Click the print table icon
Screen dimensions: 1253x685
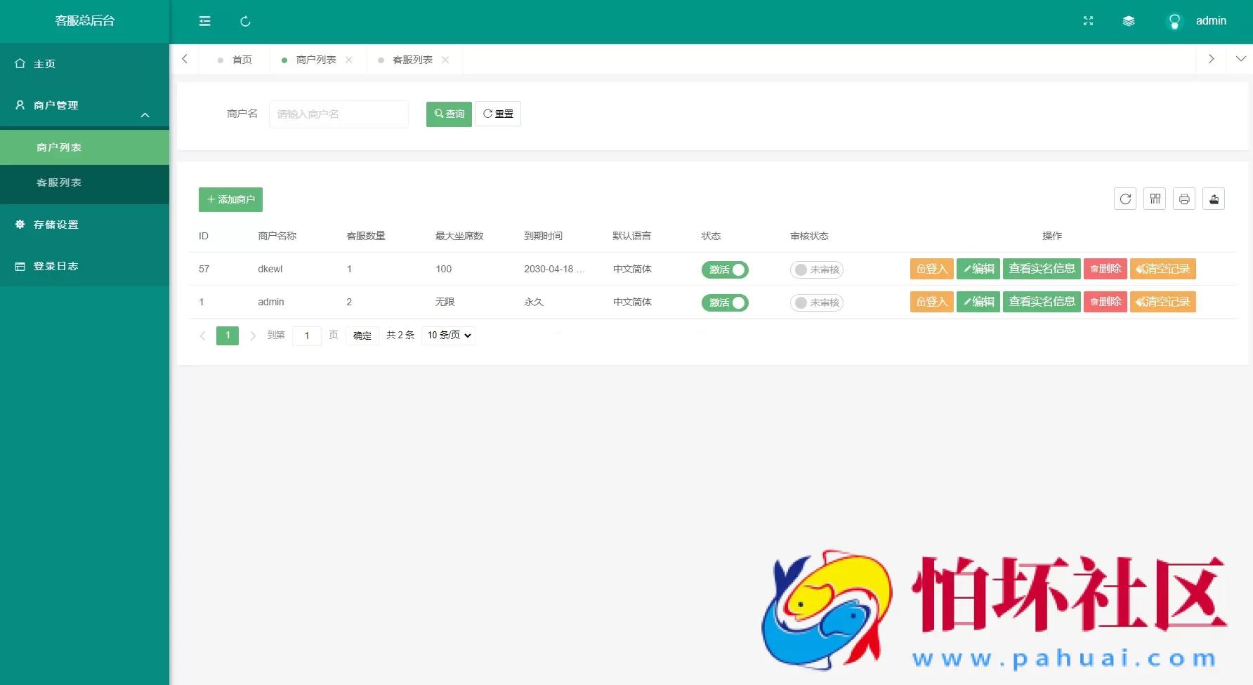(x=1183, y=199)
